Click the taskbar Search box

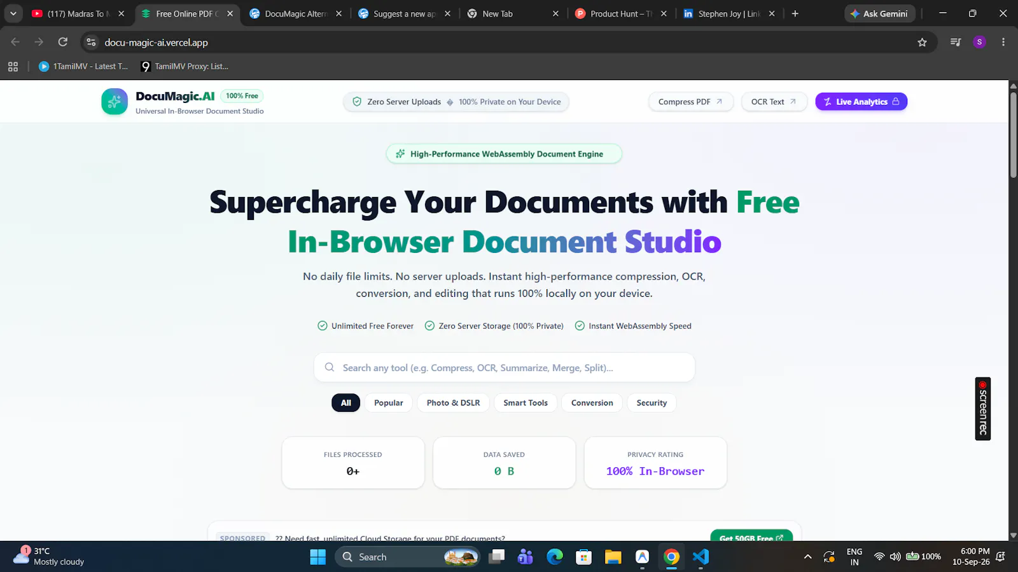[x=407, y=557]
